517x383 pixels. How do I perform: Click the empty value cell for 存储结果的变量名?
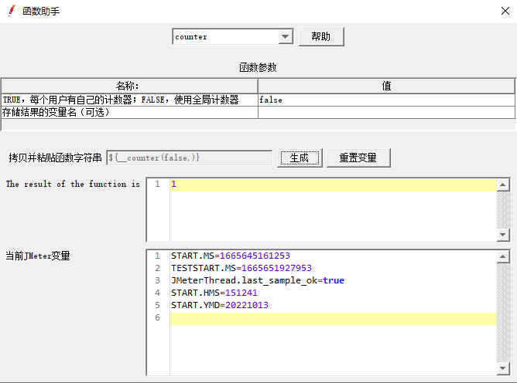pos(386,112)
